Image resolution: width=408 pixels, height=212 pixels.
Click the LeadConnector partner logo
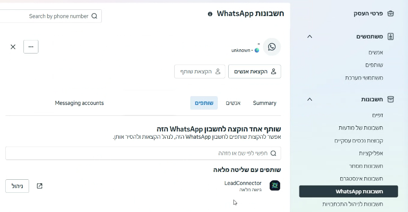tap(275, 186)
